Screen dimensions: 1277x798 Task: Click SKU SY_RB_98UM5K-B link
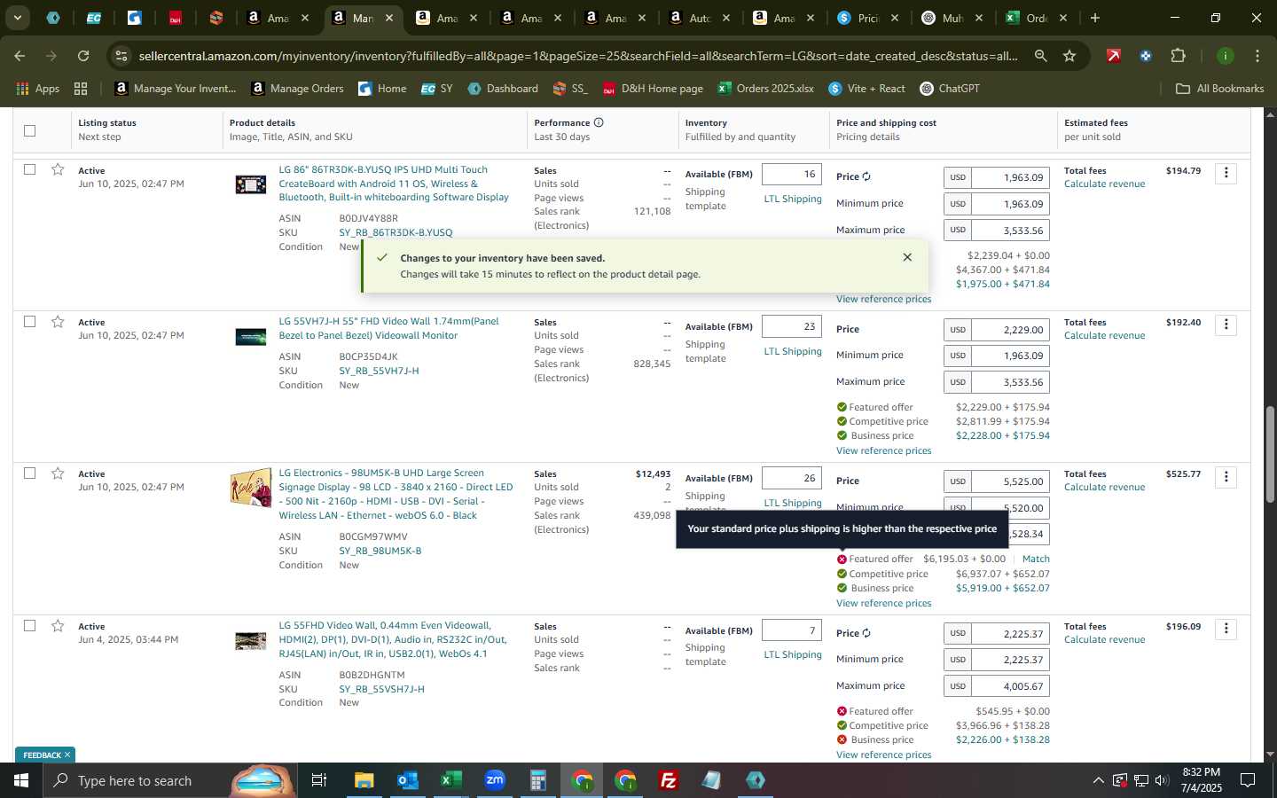coord(380,551)
